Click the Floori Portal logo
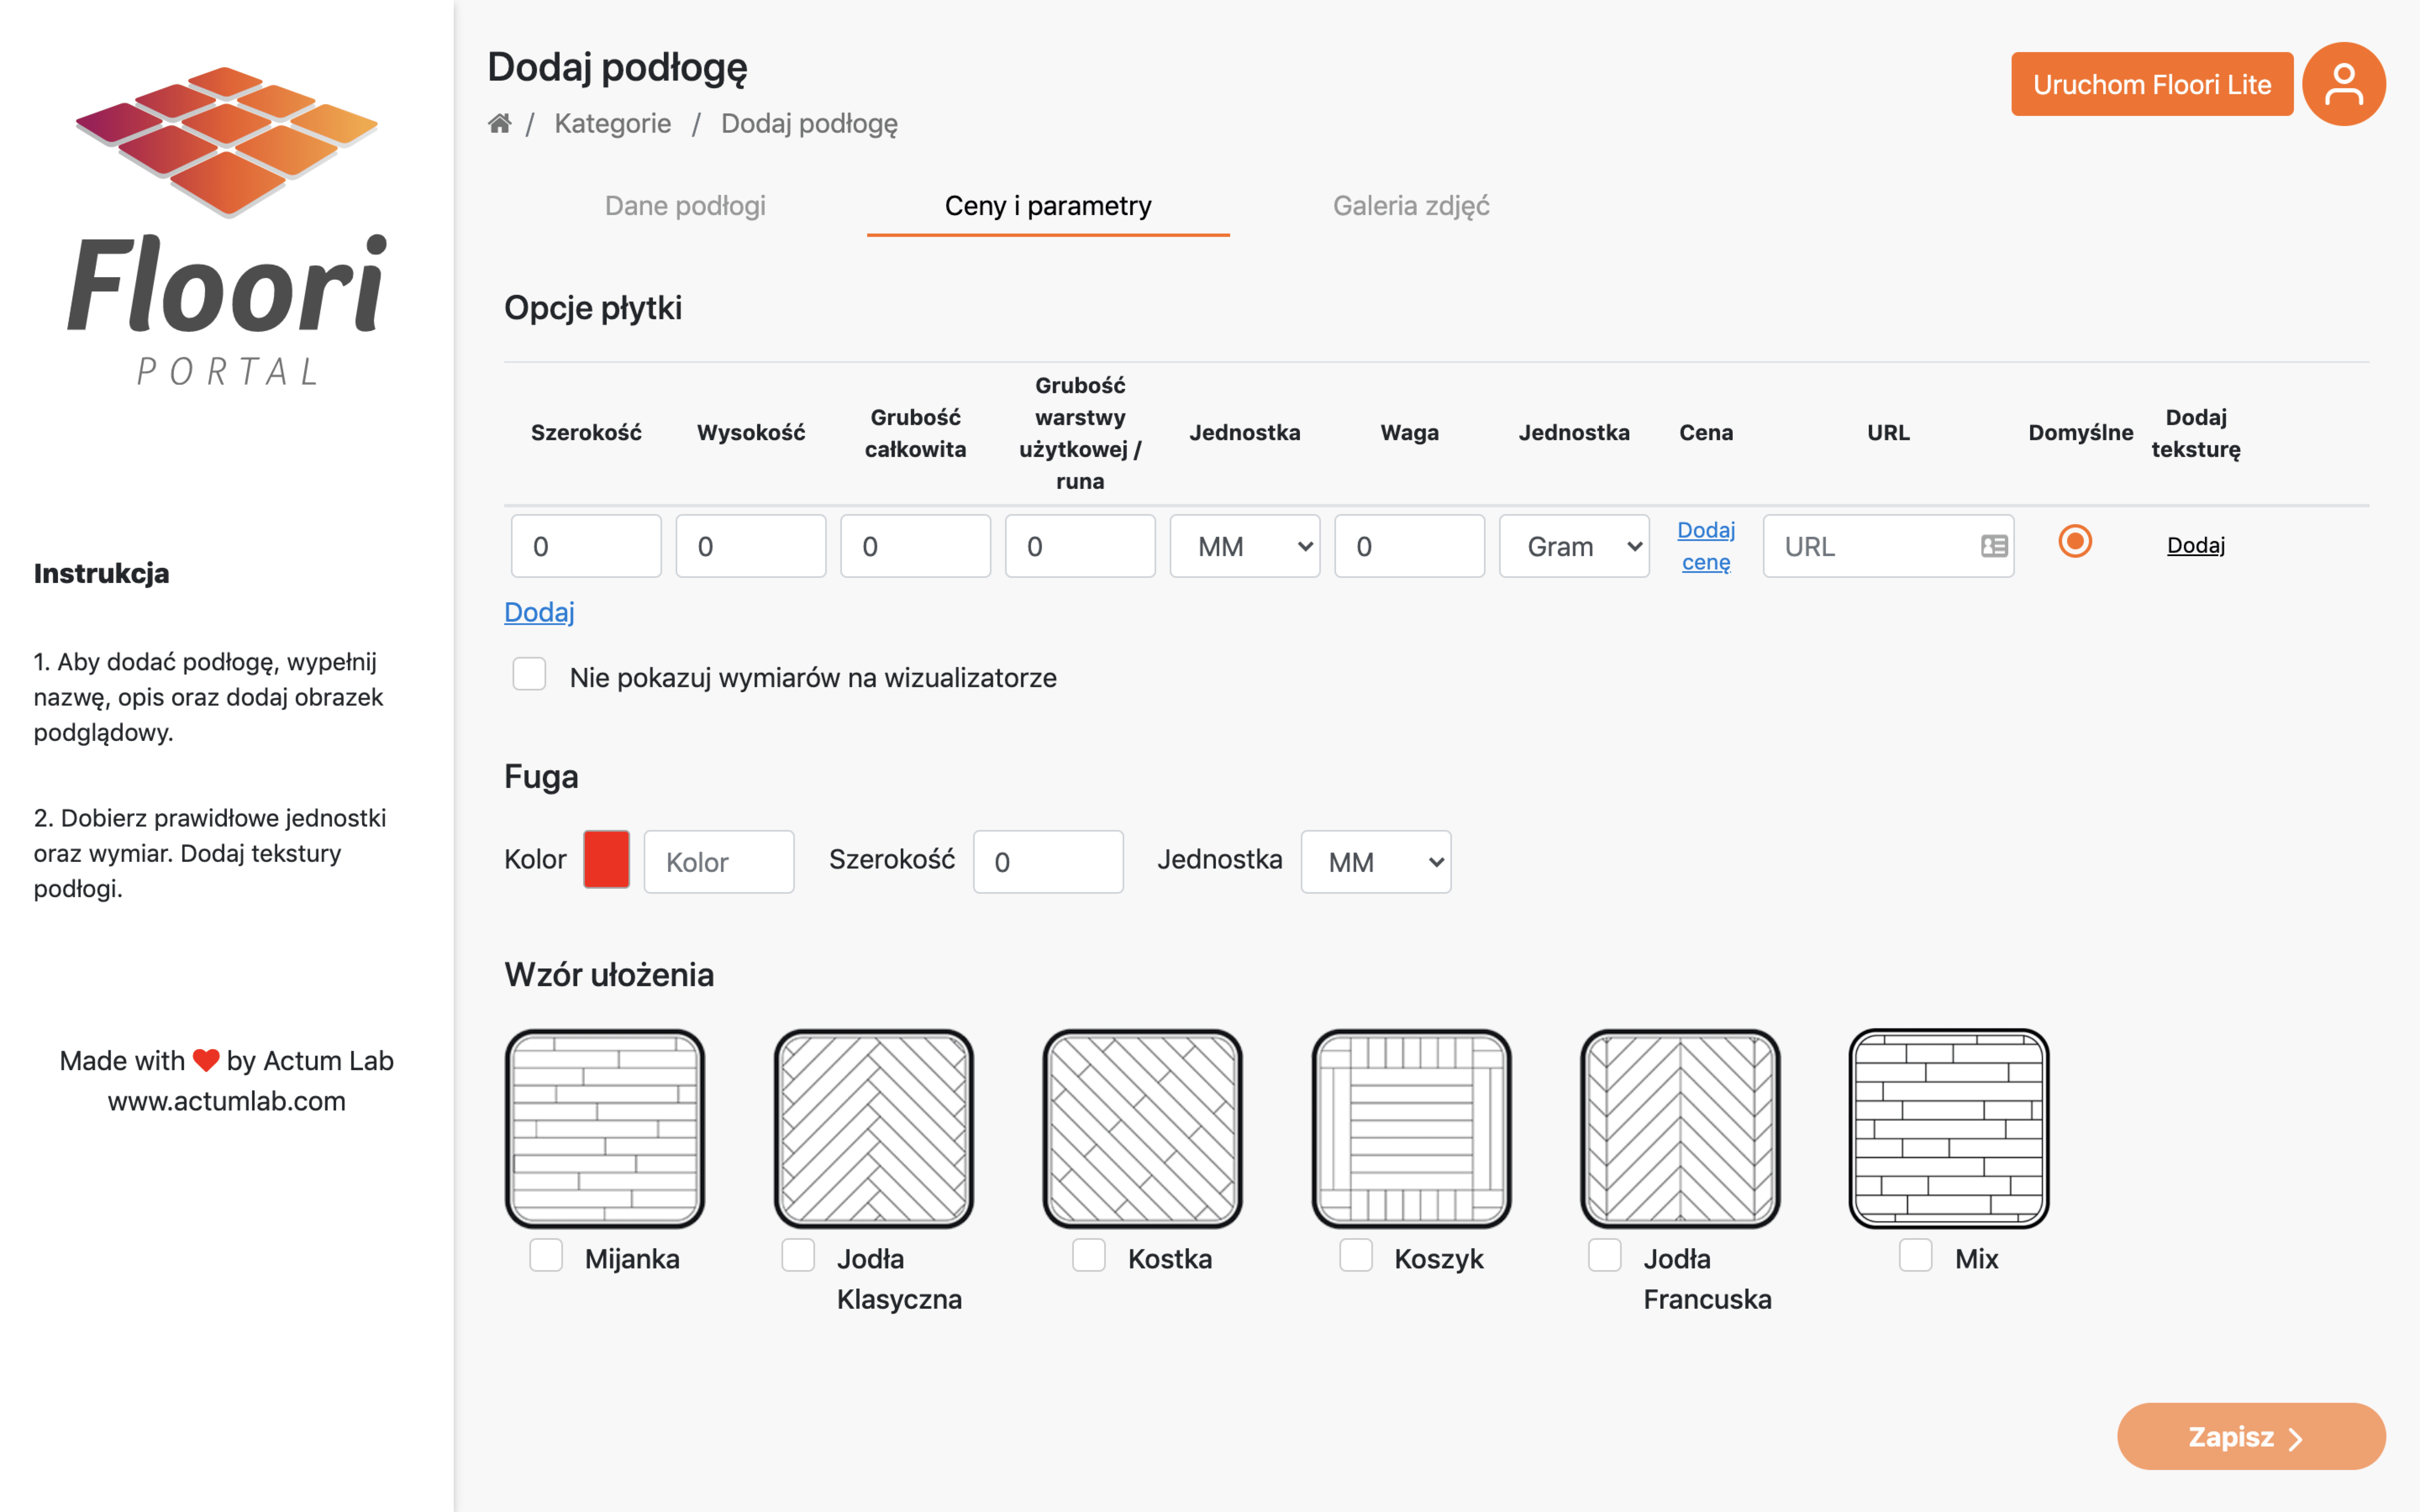The image size is (2420, 1512). point(227,227)
